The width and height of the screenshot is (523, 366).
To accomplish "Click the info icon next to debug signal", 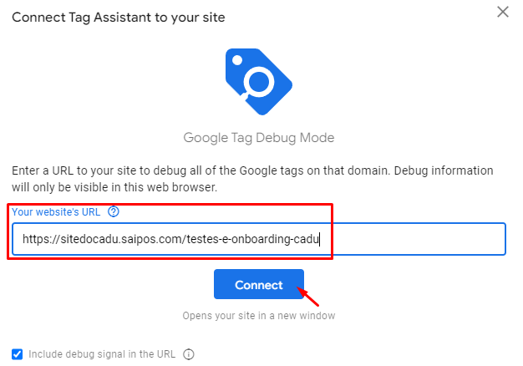I will (189, 354).
